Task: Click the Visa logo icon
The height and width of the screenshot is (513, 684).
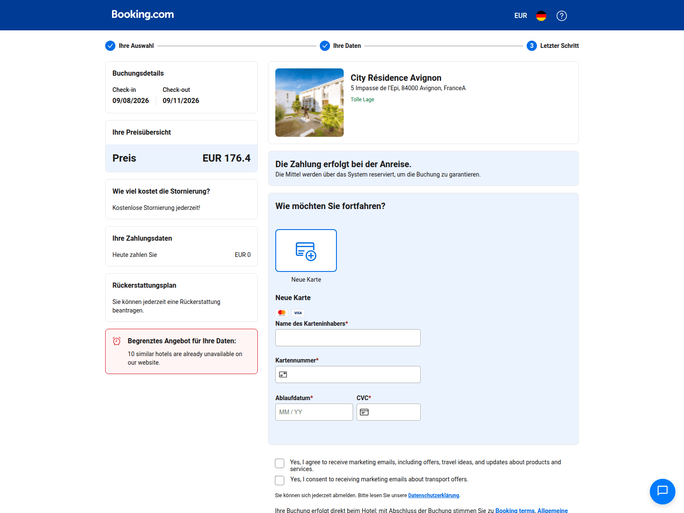Action: (x=298, y=313)
